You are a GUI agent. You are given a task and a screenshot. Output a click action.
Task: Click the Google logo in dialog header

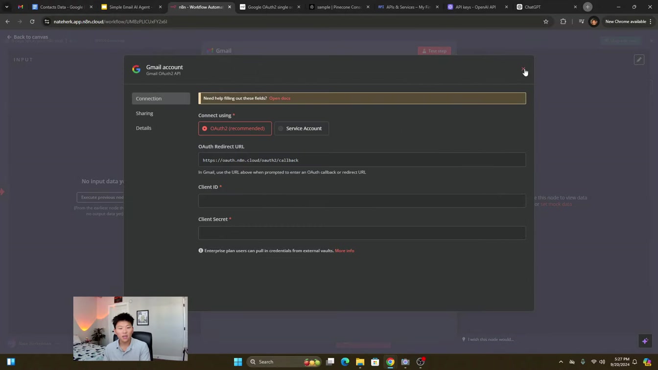pos(137,69)
